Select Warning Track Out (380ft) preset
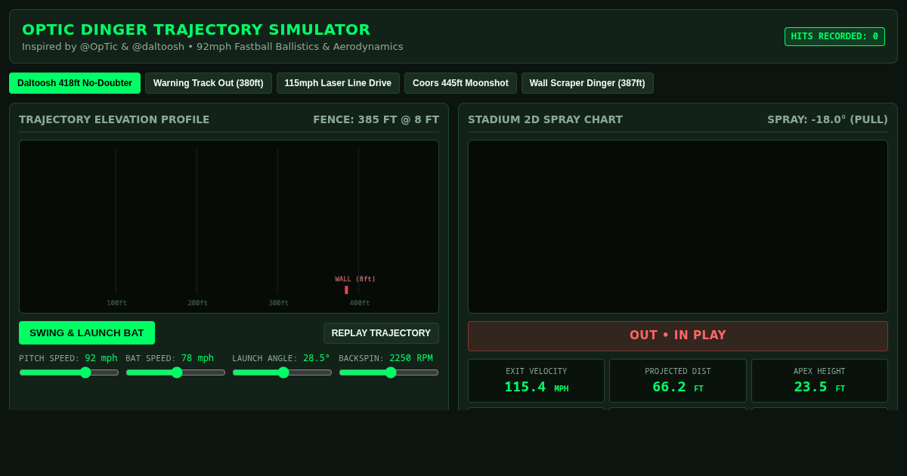 click(x=209, y=83)
